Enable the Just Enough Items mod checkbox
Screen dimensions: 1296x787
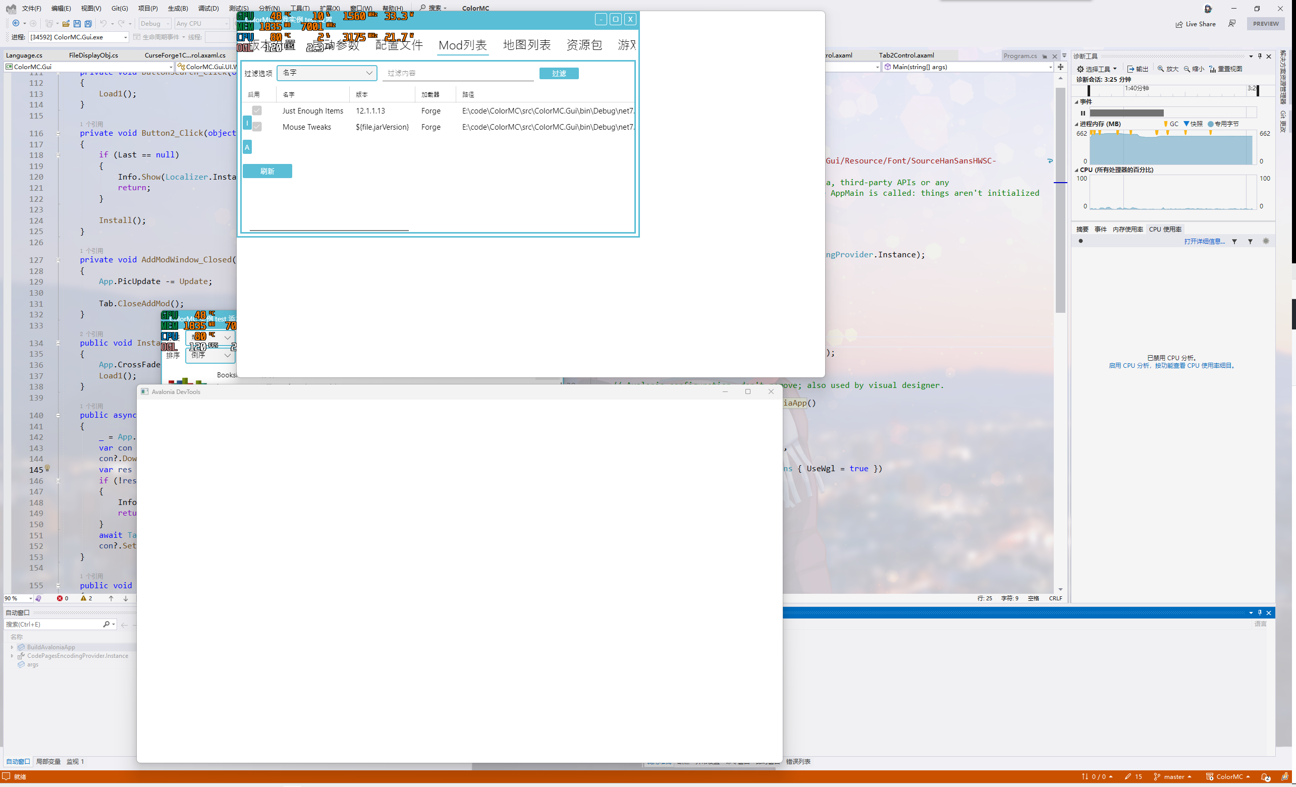point(256,110)
